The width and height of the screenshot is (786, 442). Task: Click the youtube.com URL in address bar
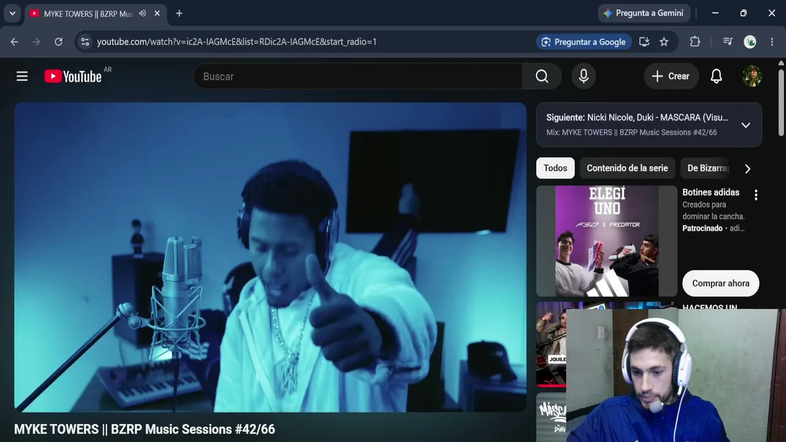coord(236,42)
